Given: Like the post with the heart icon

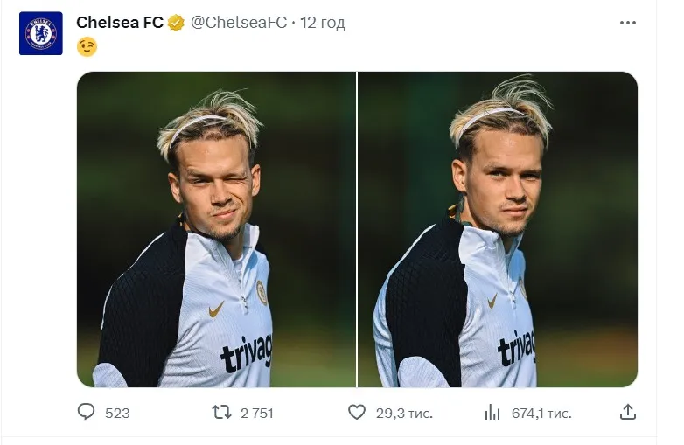Looking at the screenshot, I should tap(357, 412).
